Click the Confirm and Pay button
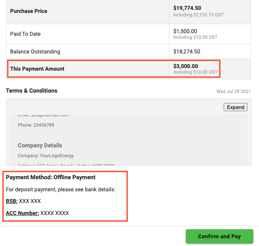 click(x=219, y=236)
